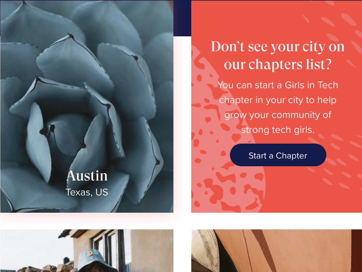Open the orange wall photo chapter card
The height and width of the screenshot is (272, 362).
tap(277, 251)
